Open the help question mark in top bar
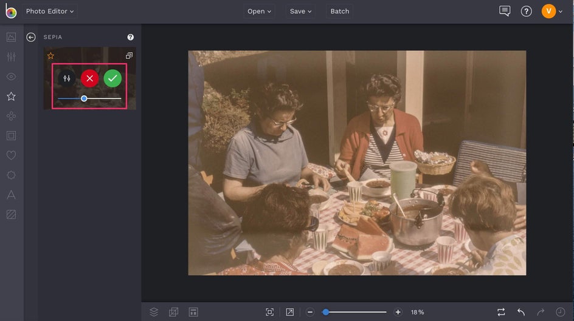The image size is (574, 321). 526,12
